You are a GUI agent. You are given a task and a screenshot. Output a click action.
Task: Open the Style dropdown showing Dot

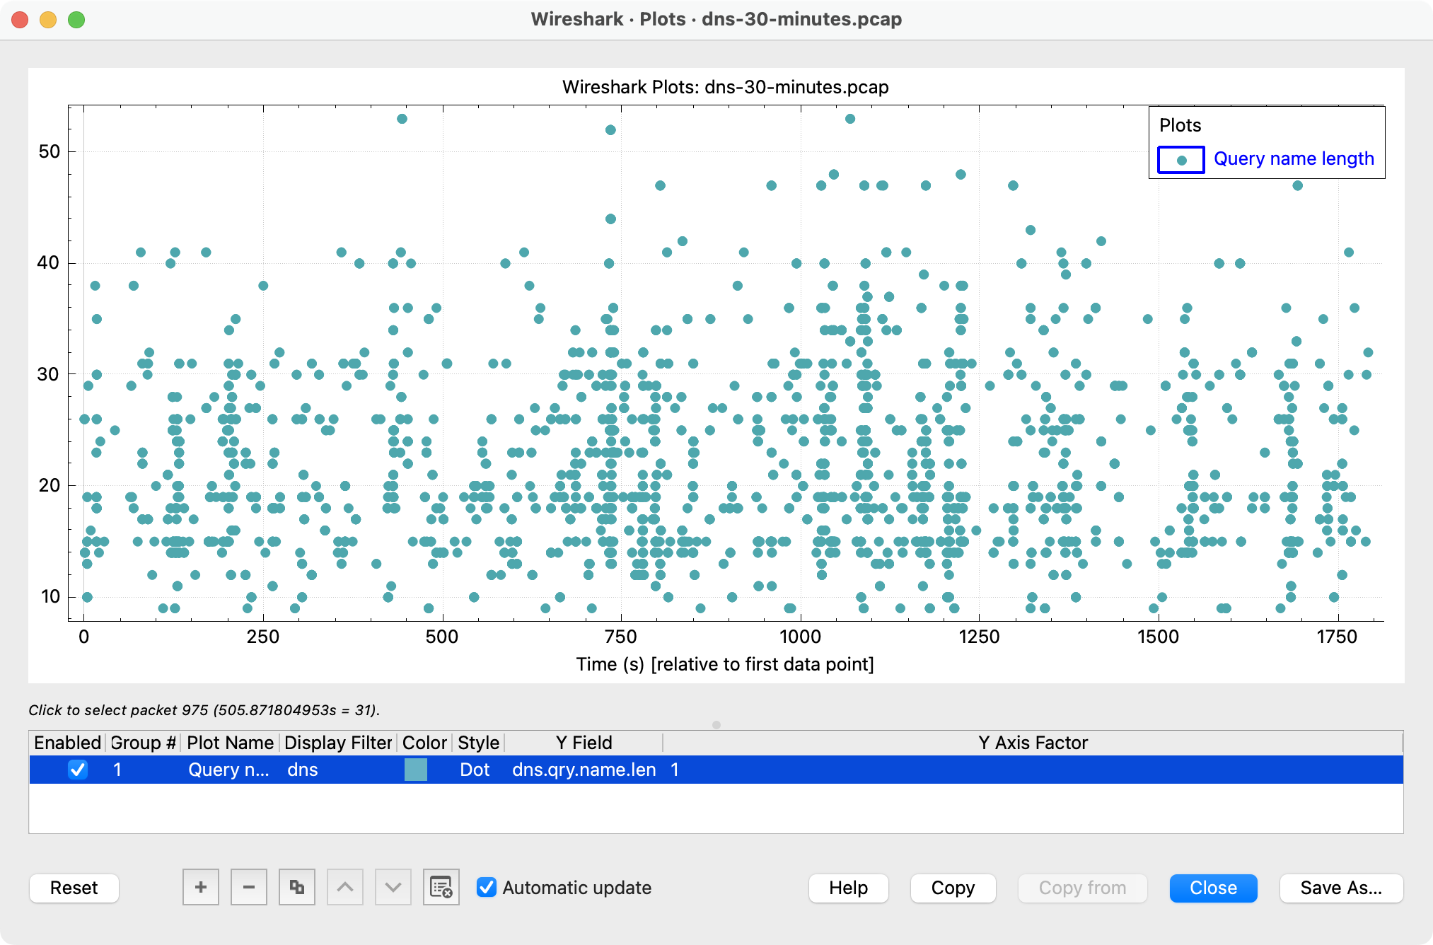coord(475,770)
